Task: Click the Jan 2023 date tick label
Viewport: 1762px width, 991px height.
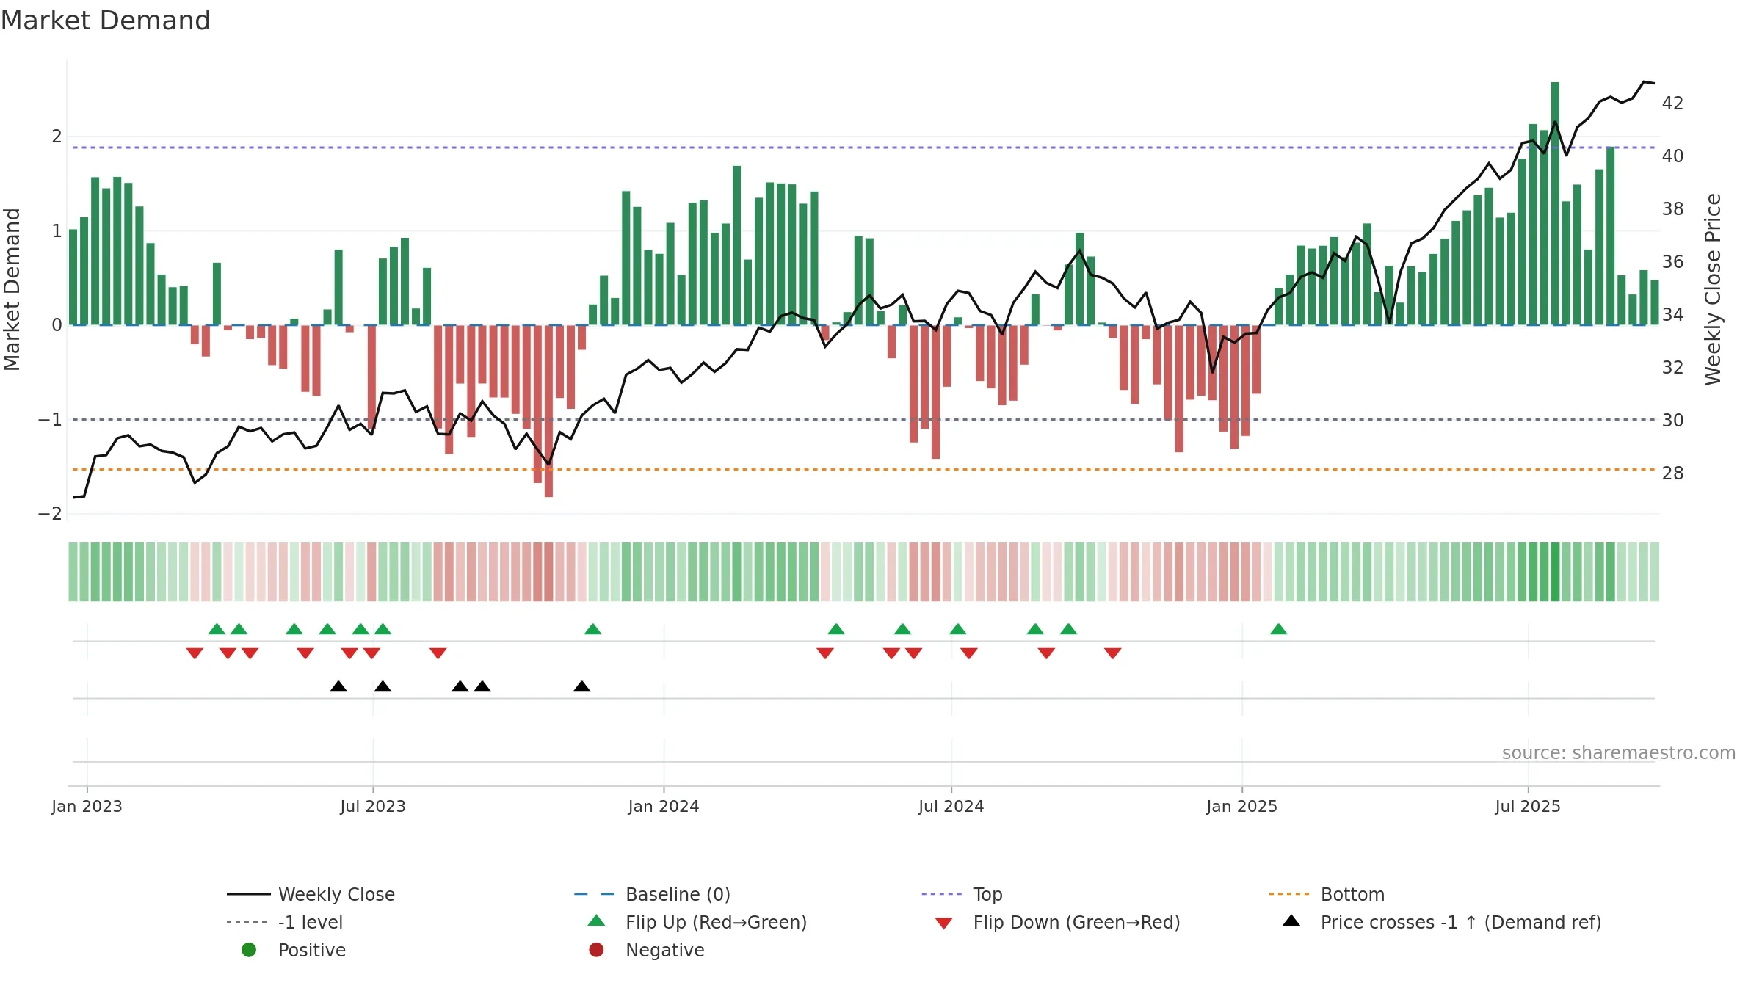Action: click(87, 806)
